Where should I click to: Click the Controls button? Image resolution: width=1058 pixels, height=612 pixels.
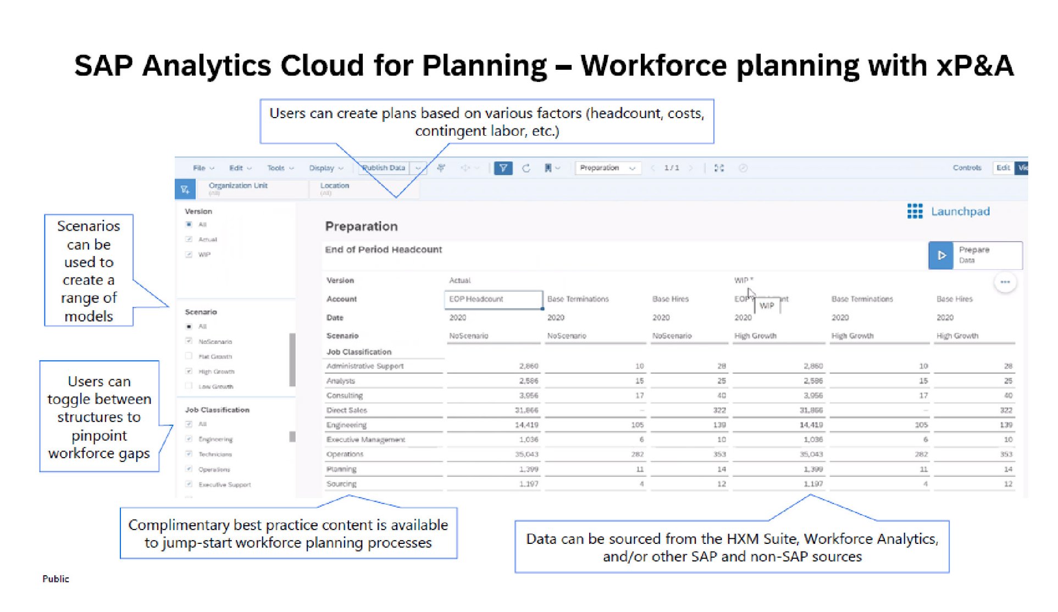point(967,168)
